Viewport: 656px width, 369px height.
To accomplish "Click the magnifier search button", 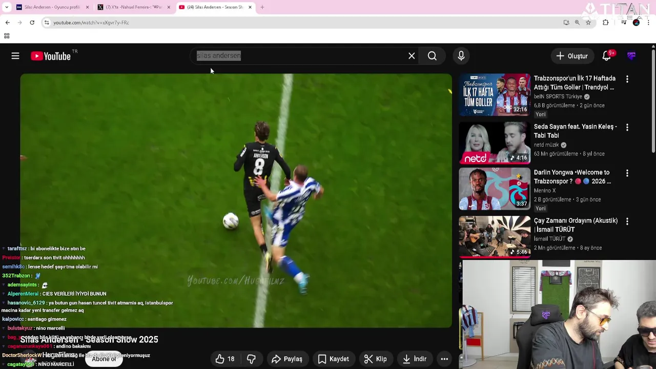I will pyautogui.click(x=432, y=56).
